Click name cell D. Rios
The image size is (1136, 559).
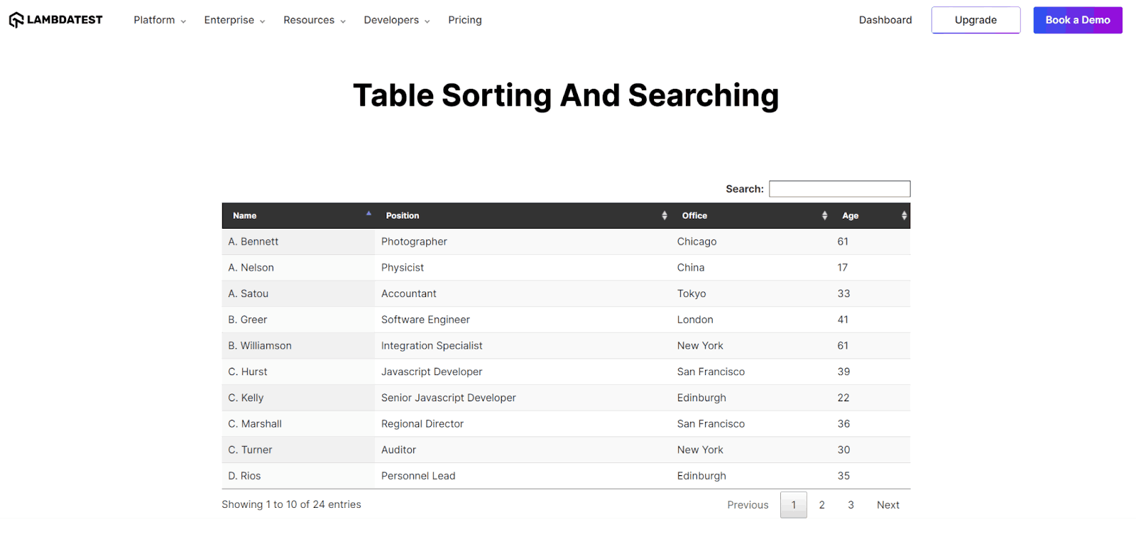(298, 476)
